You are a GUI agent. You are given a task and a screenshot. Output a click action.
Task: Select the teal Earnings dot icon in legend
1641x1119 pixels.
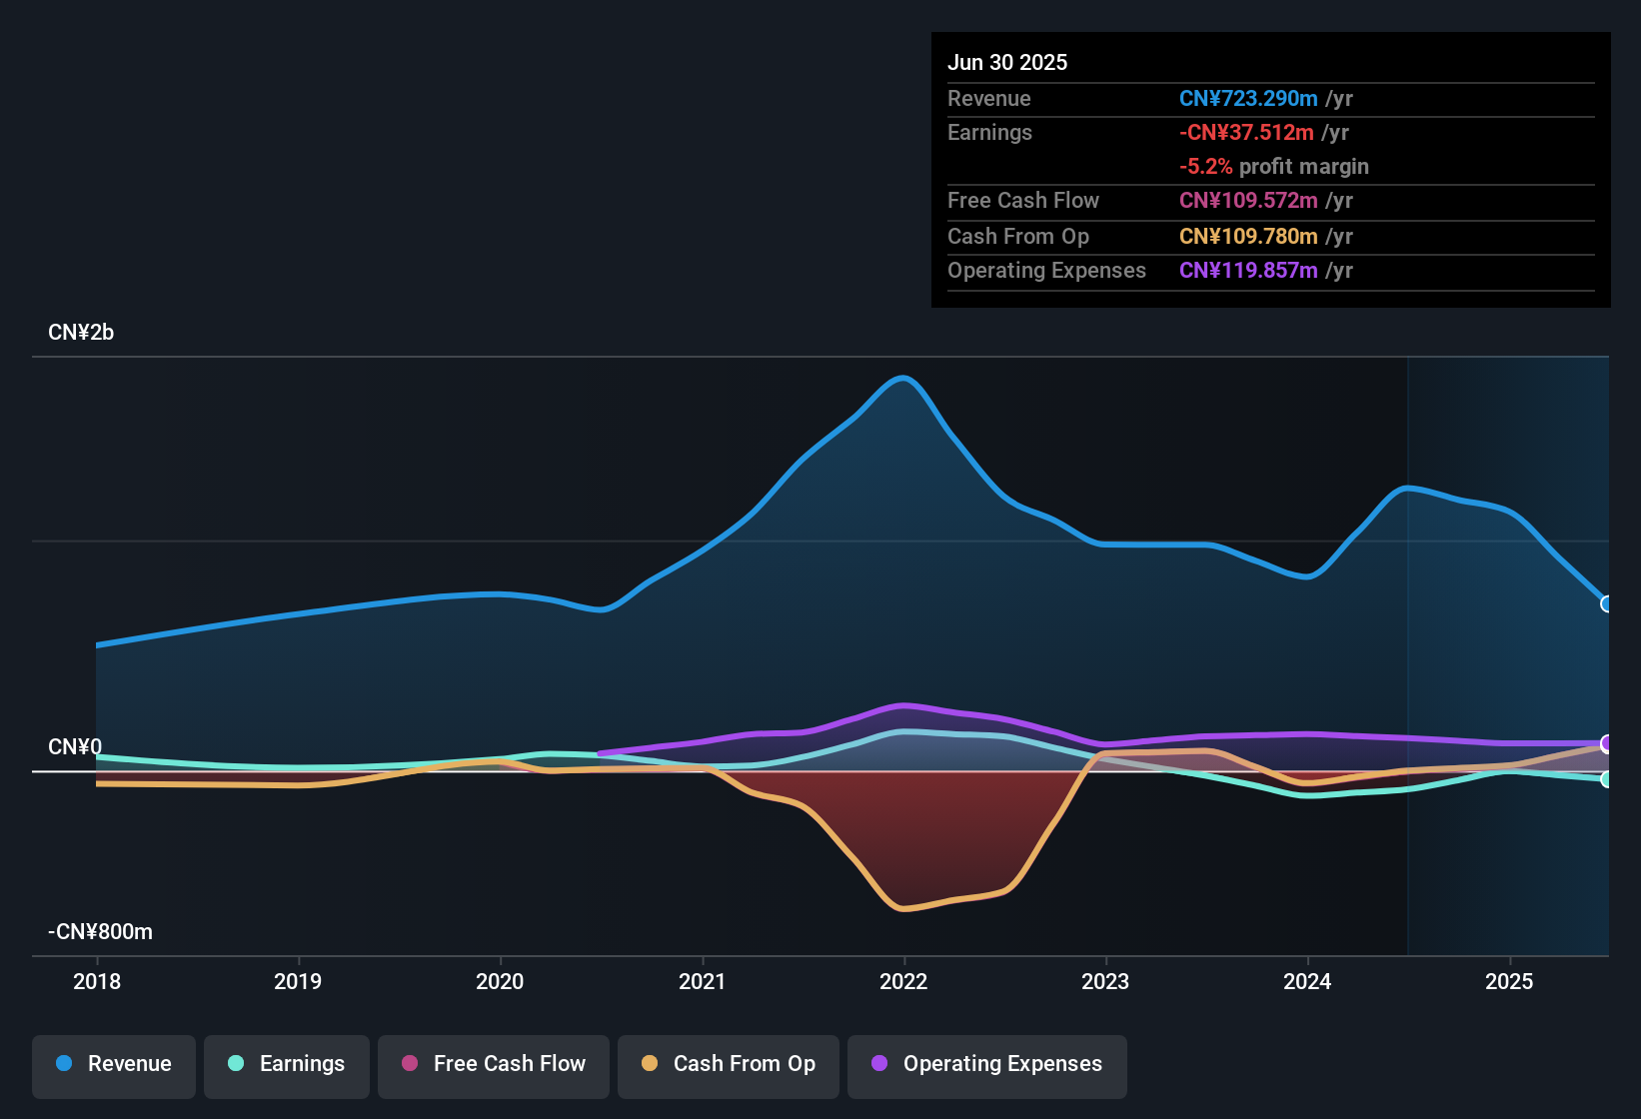[x=237, y=1064]
